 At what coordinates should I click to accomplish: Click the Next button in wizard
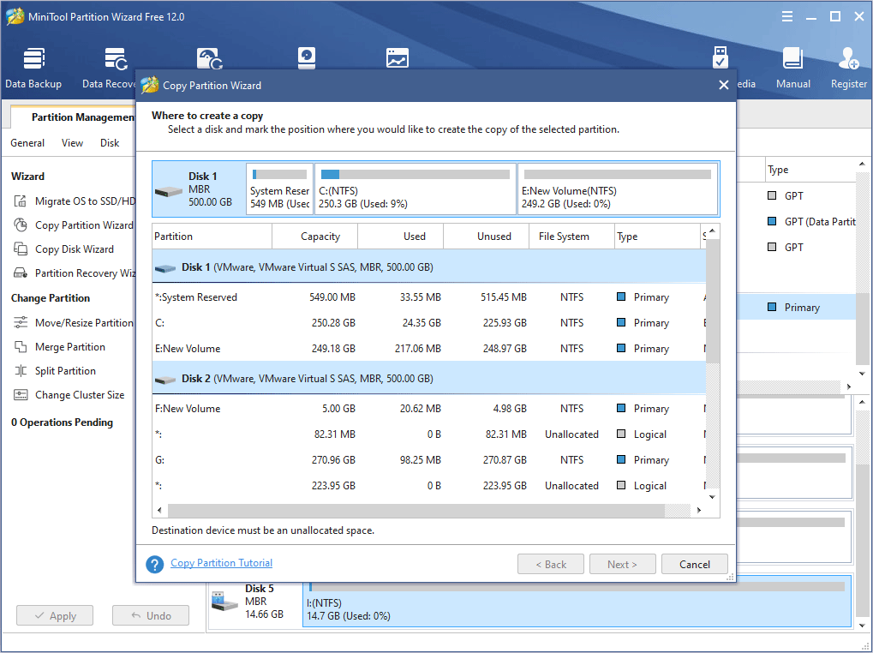pos(623,564)
